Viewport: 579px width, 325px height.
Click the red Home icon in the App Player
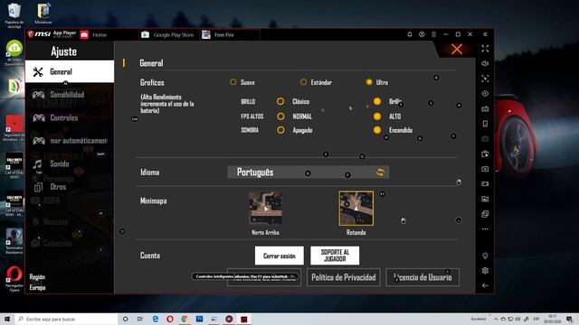click(x=84, y=34)
